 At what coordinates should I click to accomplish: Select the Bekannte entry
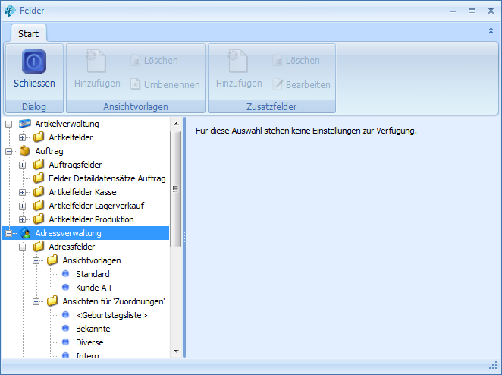[93, 329]
